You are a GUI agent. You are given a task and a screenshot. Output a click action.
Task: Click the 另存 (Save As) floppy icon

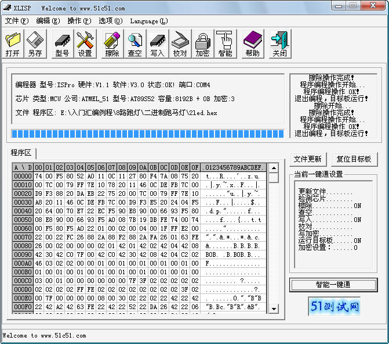35,44
